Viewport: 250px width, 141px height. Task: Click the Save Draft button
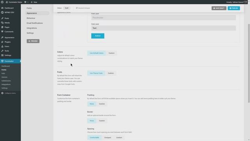point(219,8)
